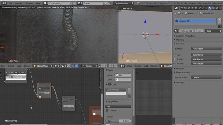
Task: Select the Material.001 slot in the list
Action: pyautogui.click(x=195, y=21)
